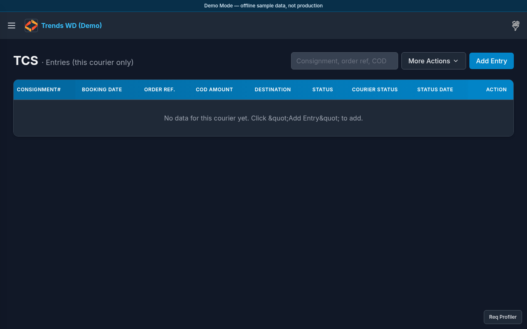Sort by COD Amount column header
Image resolution: width=527 pixels, height=329 pixels.
pos(215,90)
